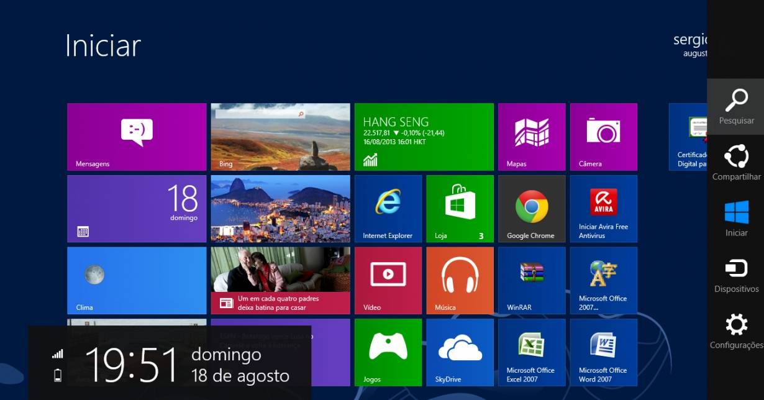The height and width of the screenshot is (400, 764).
Task: Click the Pesquisar charm
Action: pos(736,106)
